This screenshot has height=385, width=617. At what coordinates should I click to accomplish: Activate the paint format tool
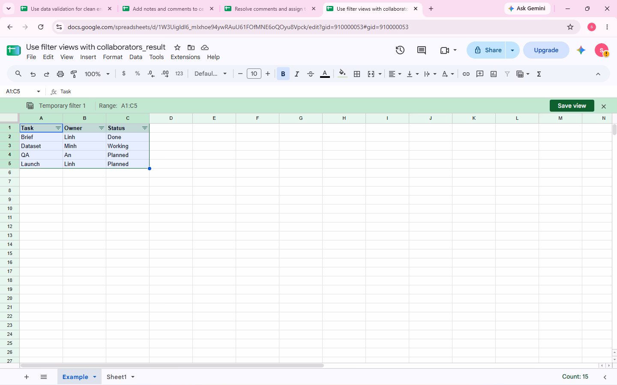pyautogui.click(x=74, y=74)
